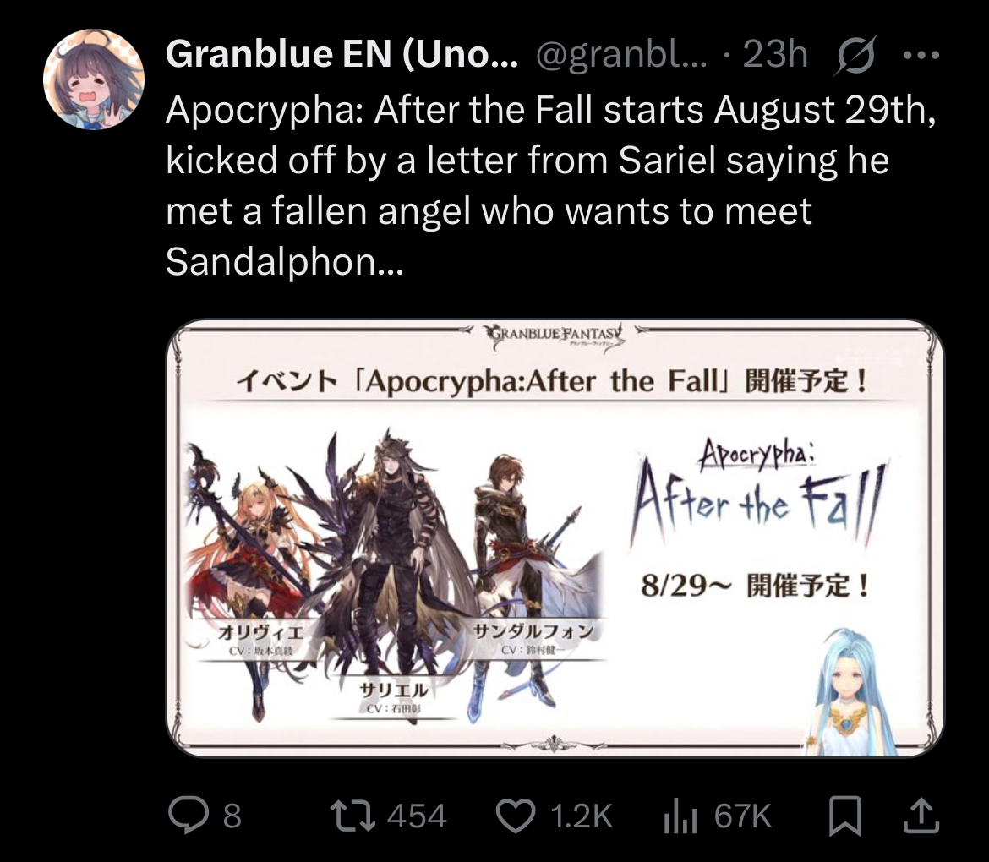Open the Granblue EN profile avatar
Viewport: 989px width, 862px height.
click(94, 79)
